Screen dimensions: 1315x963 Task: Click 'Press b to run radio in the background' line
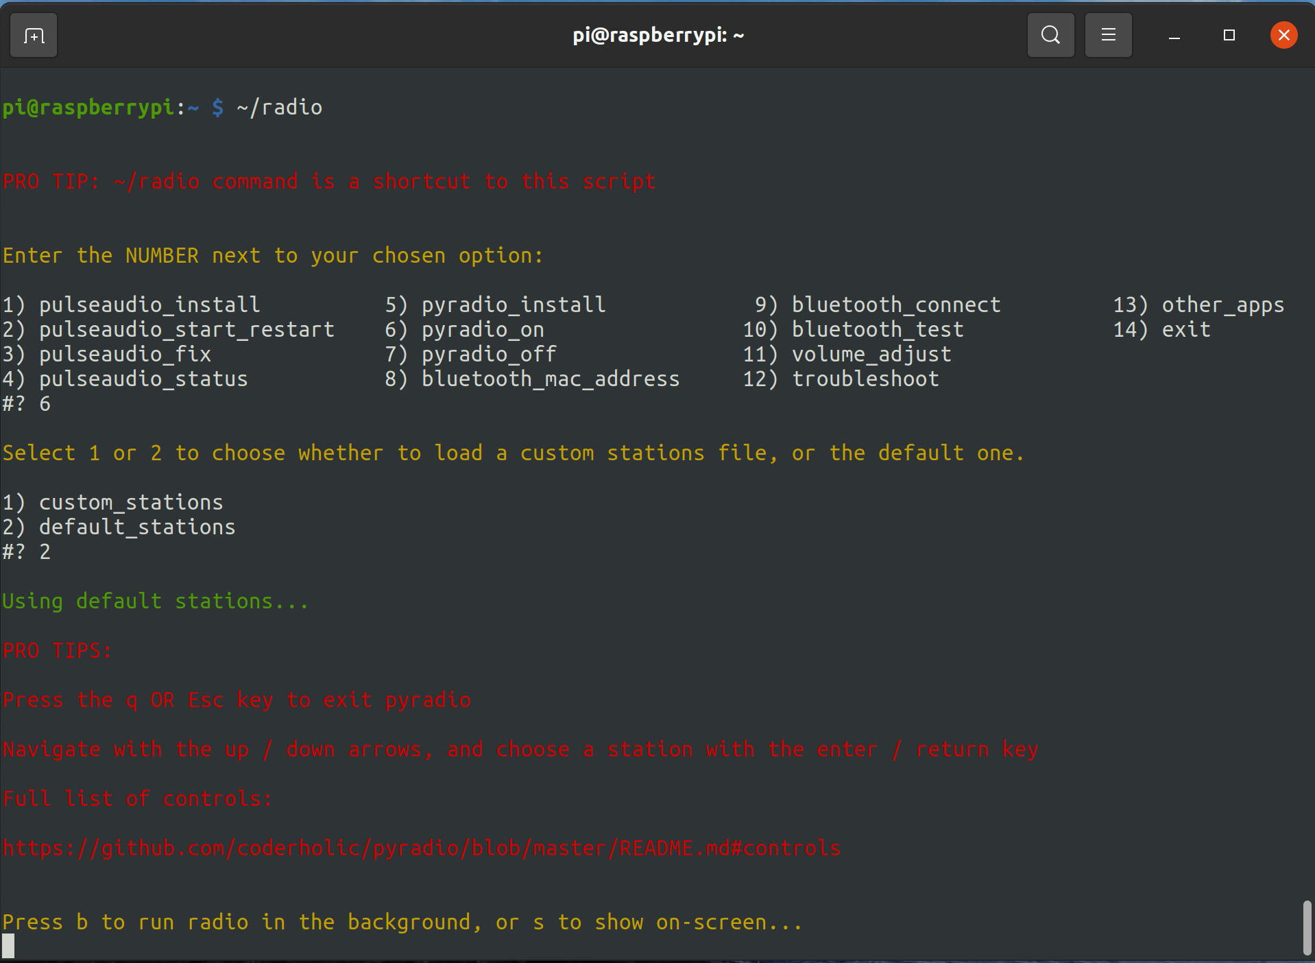(x=402, y=923)
